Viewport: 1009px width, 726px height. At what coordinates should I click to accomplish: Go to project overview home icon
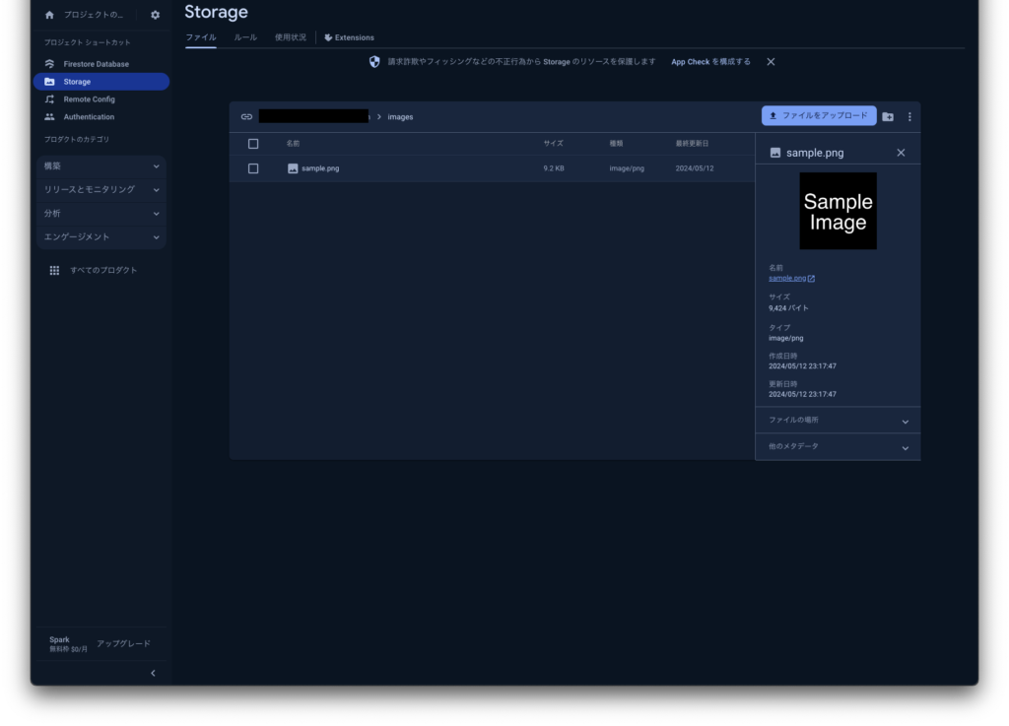click(49, 15)
